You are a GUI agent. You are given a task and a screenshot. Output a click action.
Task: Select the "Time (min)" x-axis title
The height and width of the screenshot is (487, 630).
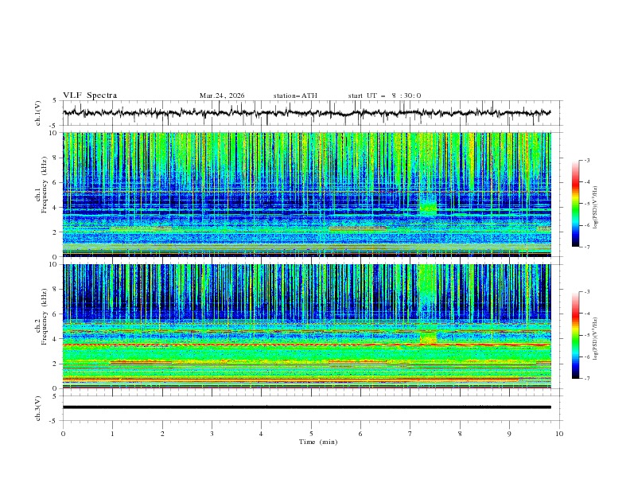(x=318, y=442)
